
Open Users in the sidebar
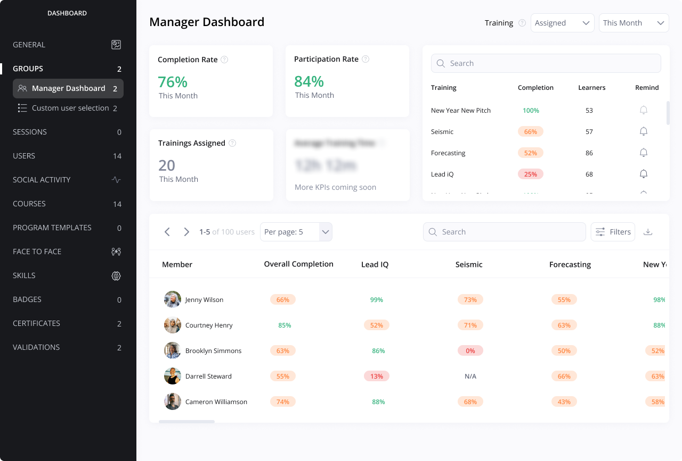68,156
